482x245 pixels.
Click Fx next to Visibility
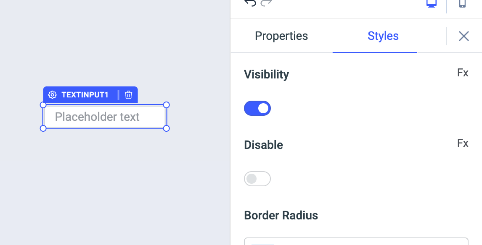point(463,73)
